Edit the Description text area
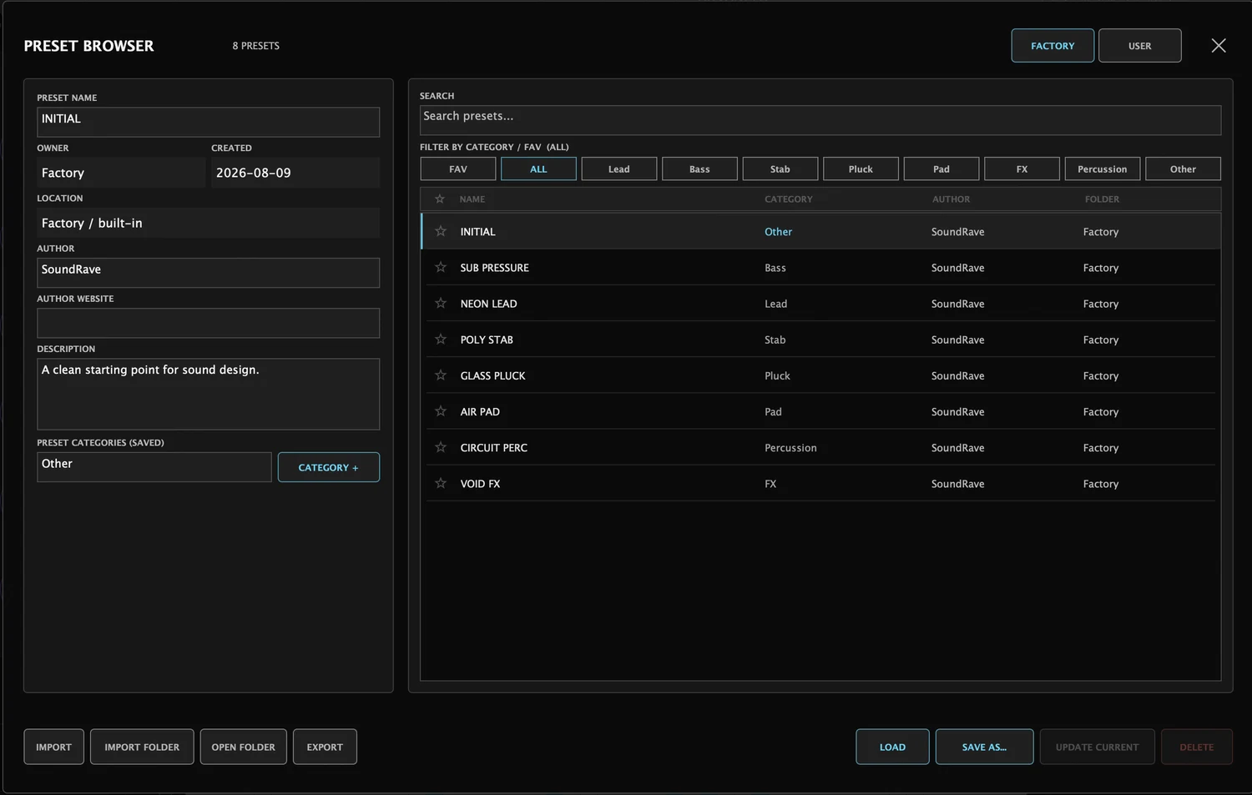Image resolution: width=1252 pixels, height=795 pixels. tap(208, 394)
